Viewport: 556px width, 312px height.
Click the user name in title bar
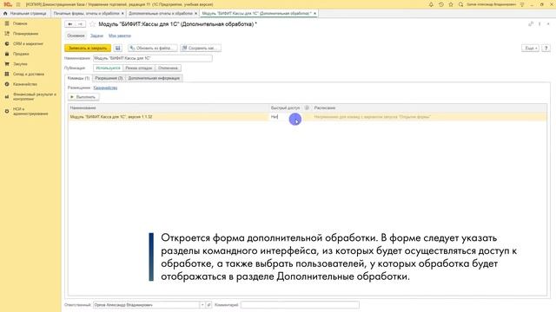click(x=491, y=4)
